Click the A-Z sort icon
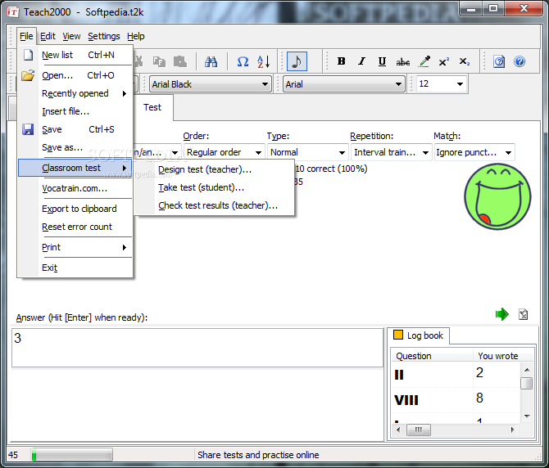The width and height of the screenshot is (549, 468). (x=263, y=62)
